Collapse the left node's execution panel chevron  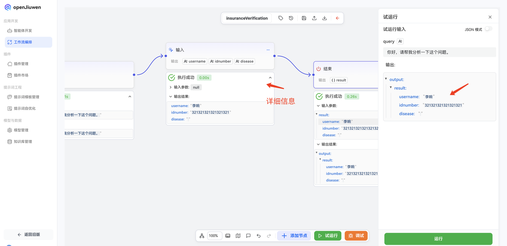[x=130, y=97]
